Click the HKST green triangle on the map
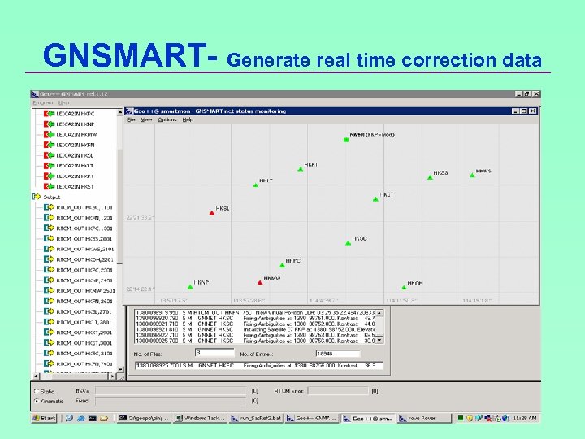The width and height of the screenshot is (585, 439). tap(375, 199)
